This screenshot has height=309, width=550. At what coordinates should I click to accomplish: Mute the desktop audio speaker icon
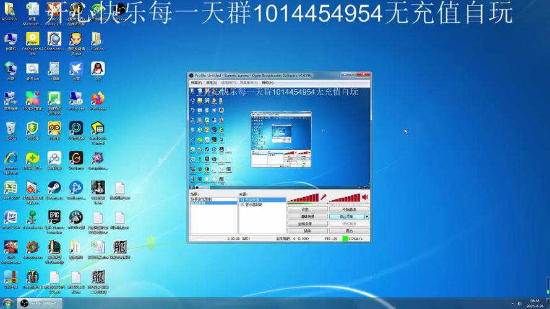tap(364, 197)
